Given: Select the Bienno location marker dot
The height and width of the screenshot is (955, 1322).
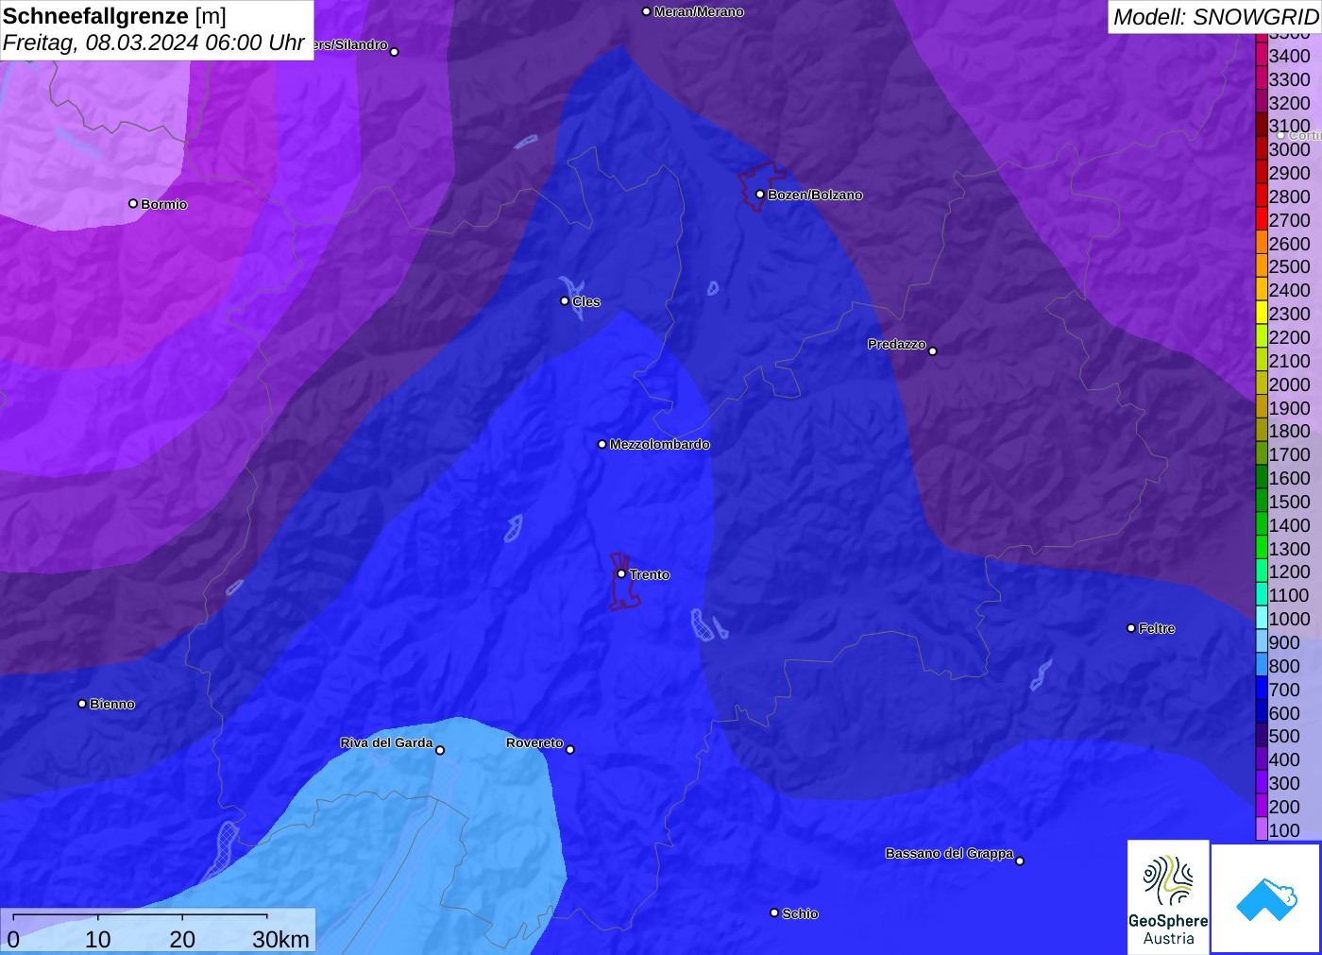Looking at the screenshot, I should pos(82,704).
